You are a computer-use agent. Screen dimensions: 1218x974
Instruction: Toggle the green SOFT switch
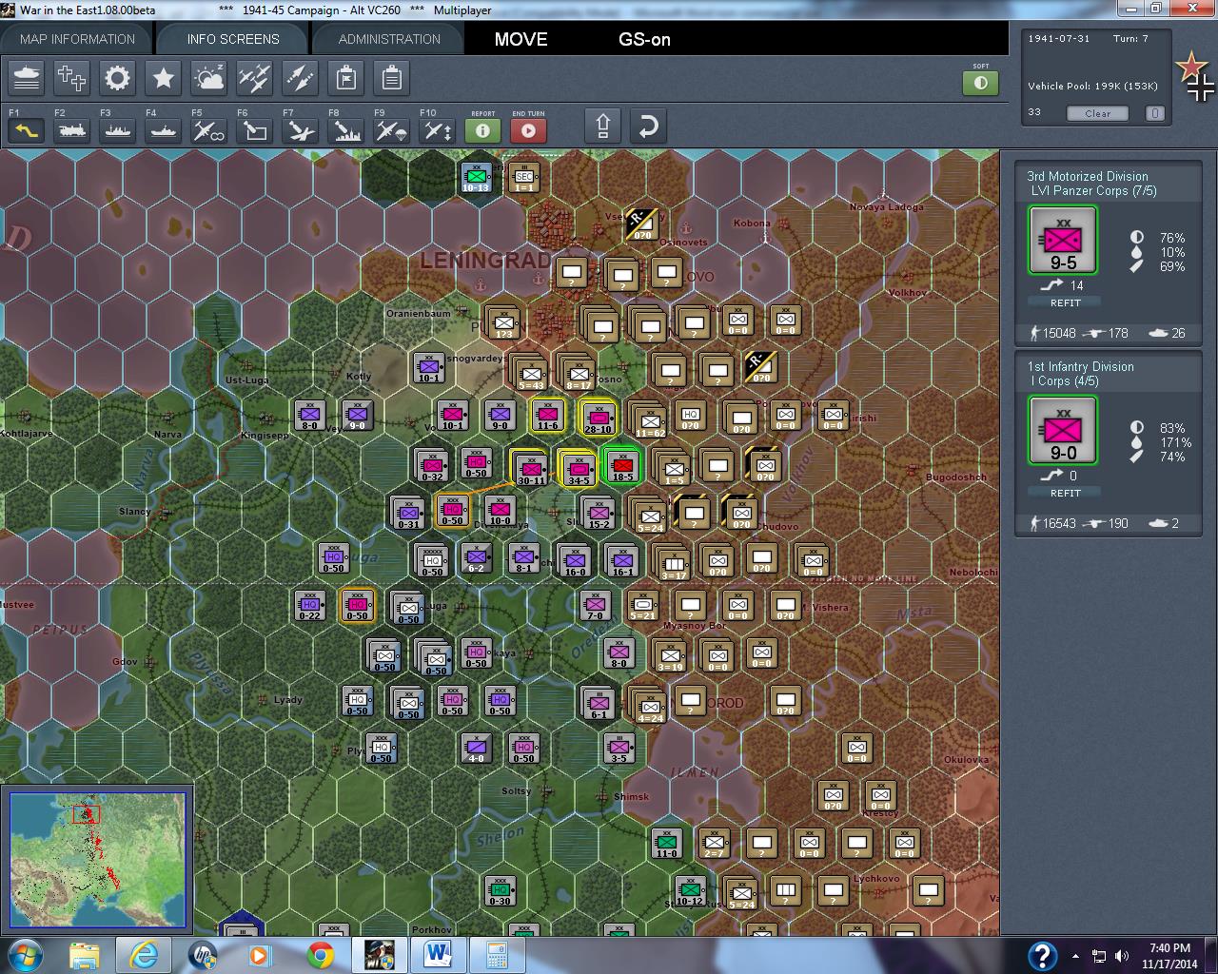click(981, 83)
